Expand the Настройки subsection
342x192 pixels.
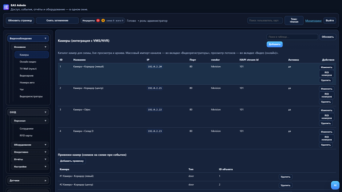(30, 167)
